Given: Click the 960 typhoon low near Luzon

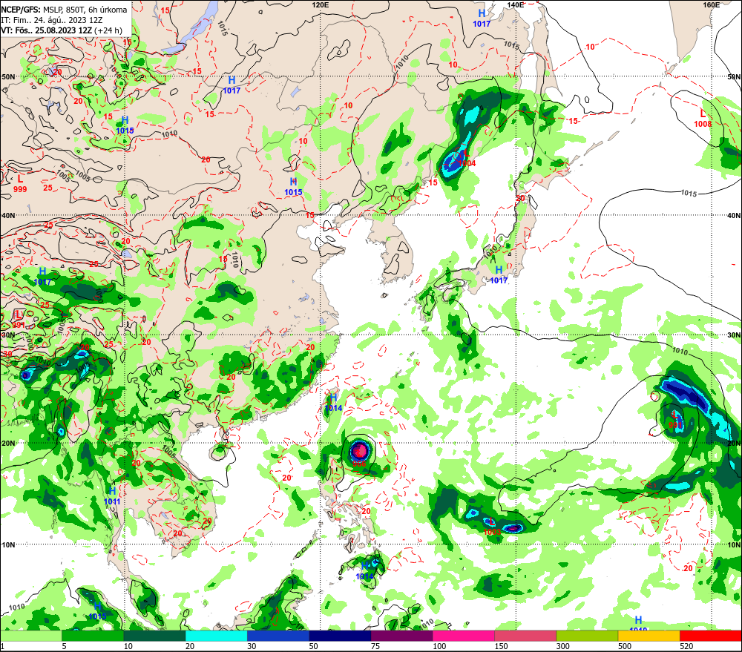Looking at the screenshot, I should point(359,464).
